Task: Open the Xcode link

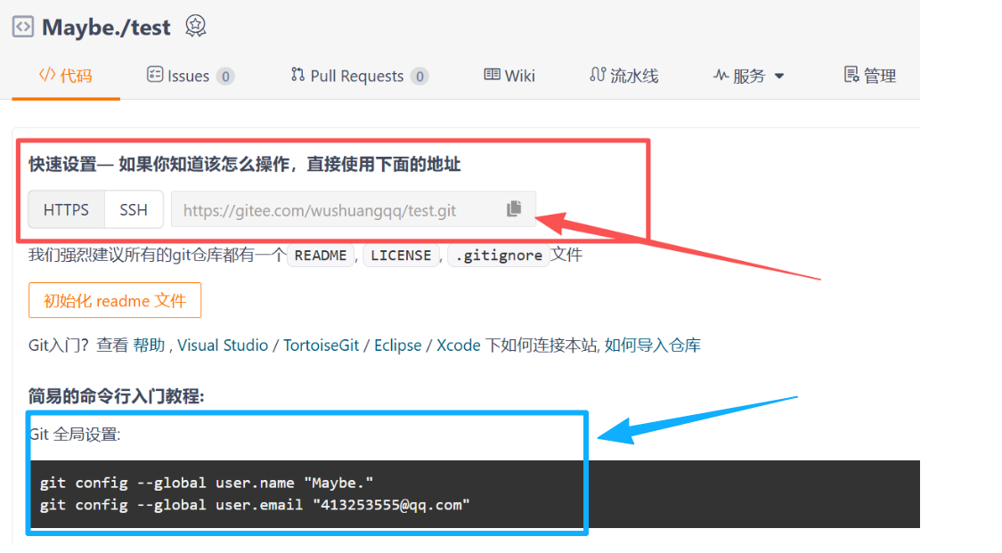Action: pos(458,346)
